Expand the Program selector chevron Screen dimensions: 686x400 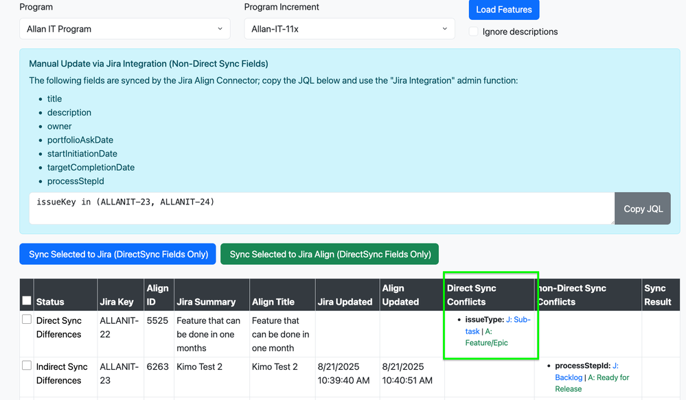pyautogui.click(x=220, y=29)
